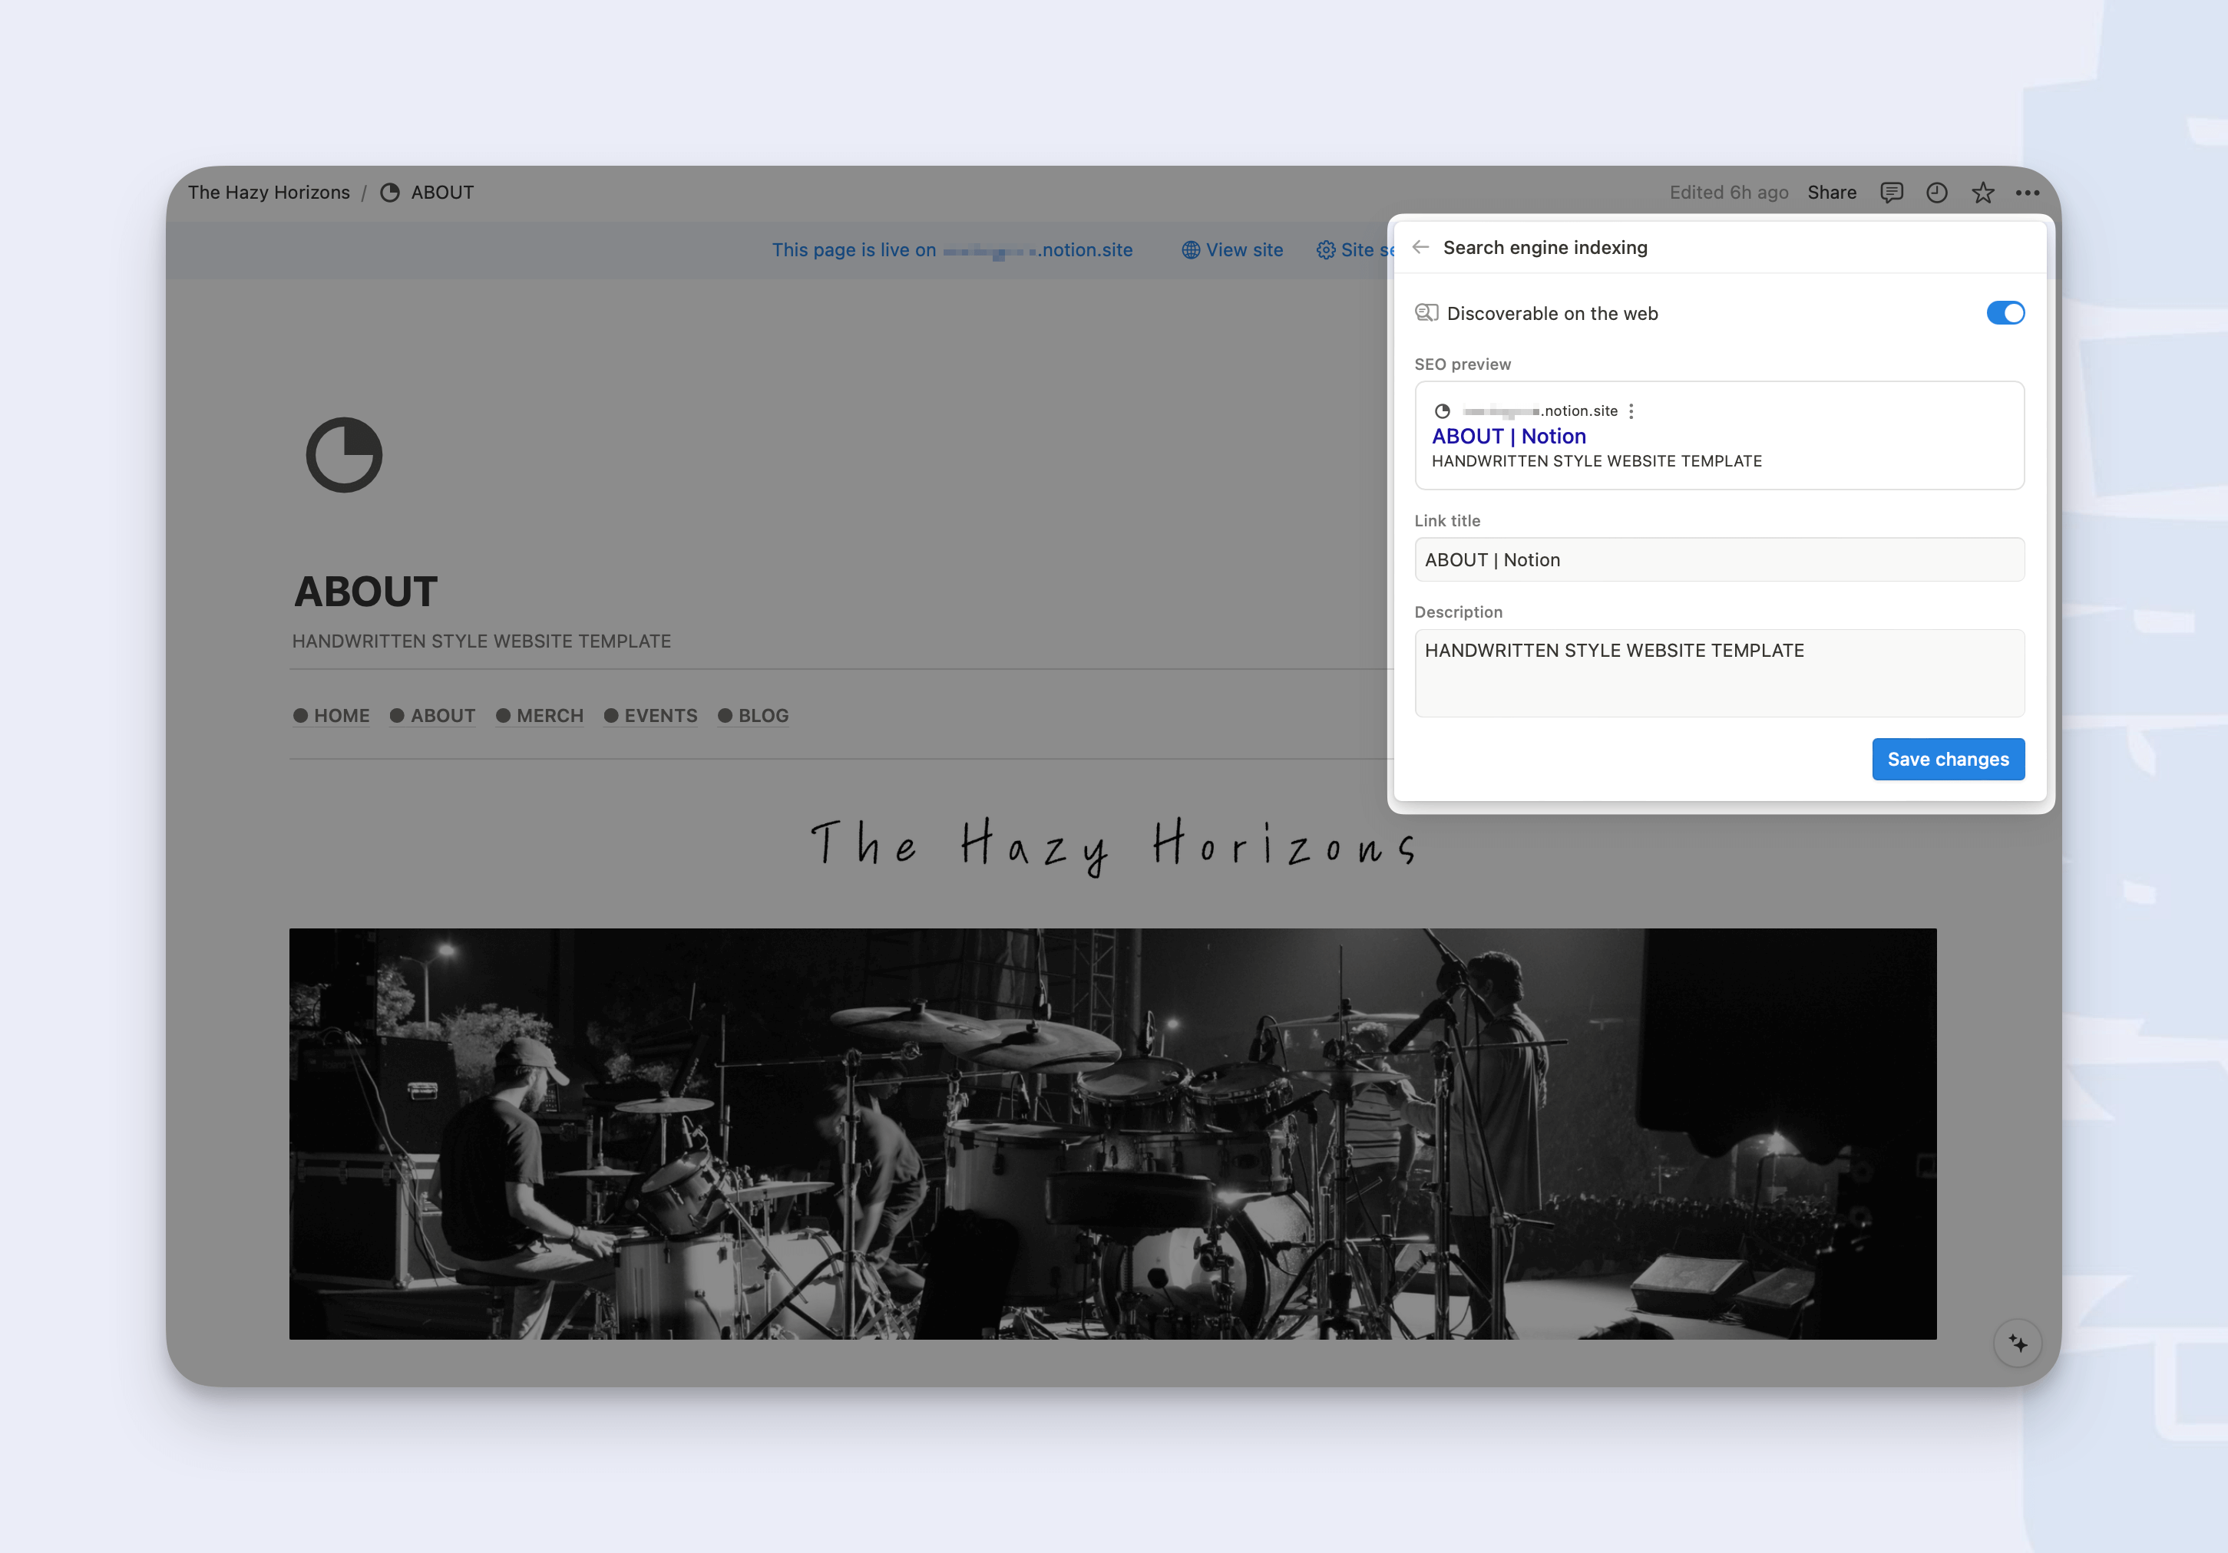
Task: Click the large ABOUT page icon
Action: point(345,455)
